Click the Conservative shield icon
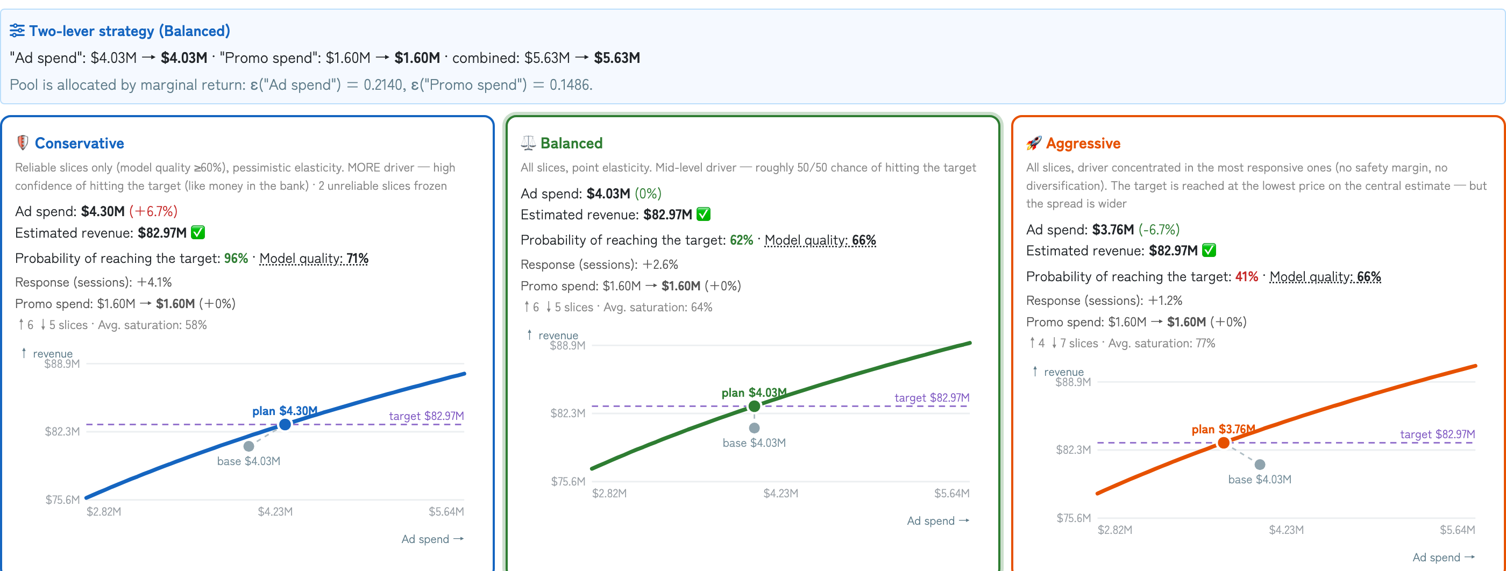This screenshot has width=1506, height=571. coord(22,142)
